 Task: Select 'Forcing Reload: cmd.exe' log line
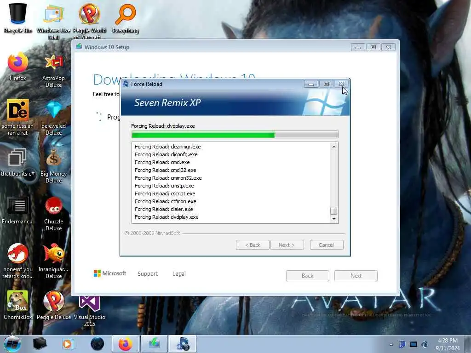(162, 162)
